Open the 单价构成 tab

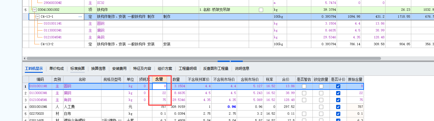click(x=57, y=69)
